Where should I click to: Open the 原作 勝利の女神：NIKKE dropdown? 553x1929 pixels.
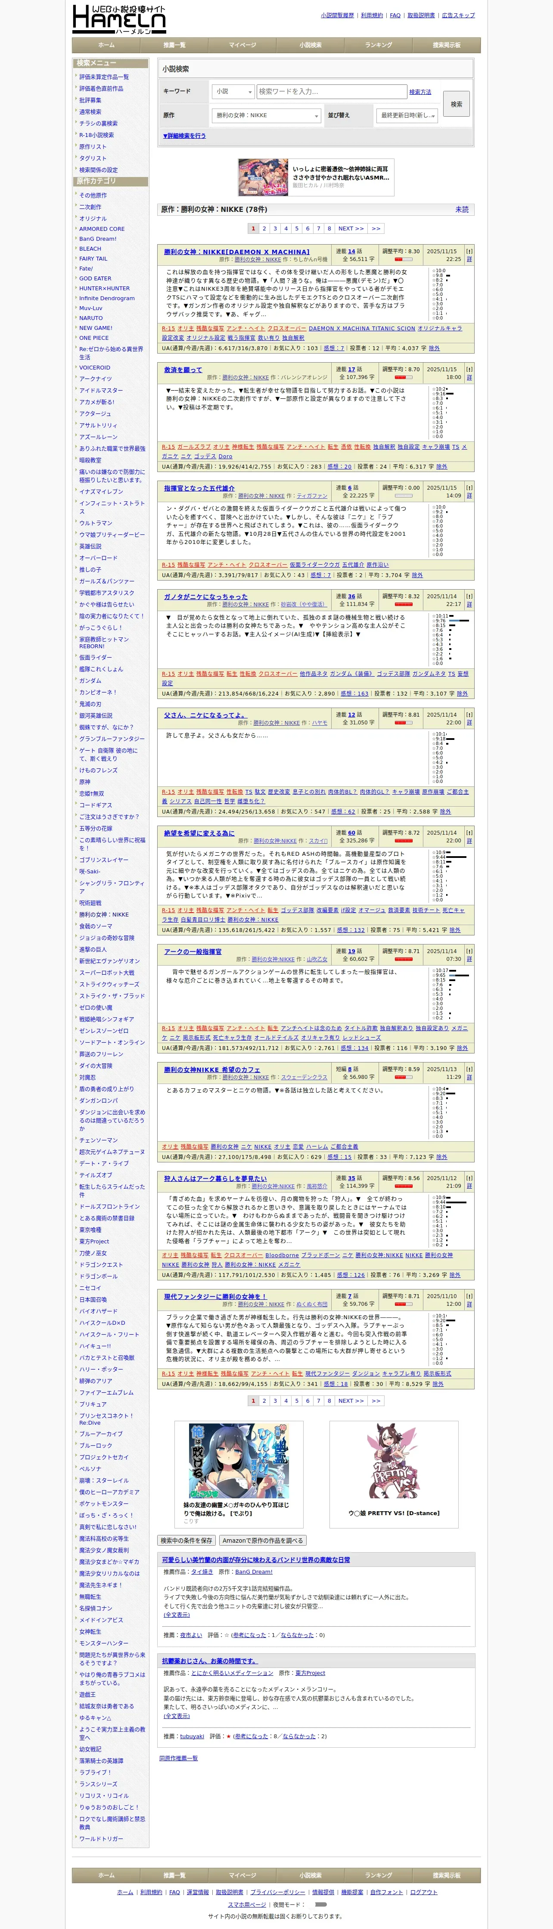267,115
